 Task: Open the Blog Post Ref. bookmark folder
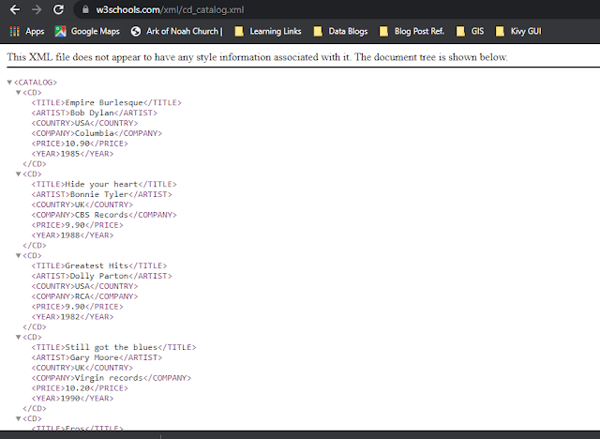(412, 31)
